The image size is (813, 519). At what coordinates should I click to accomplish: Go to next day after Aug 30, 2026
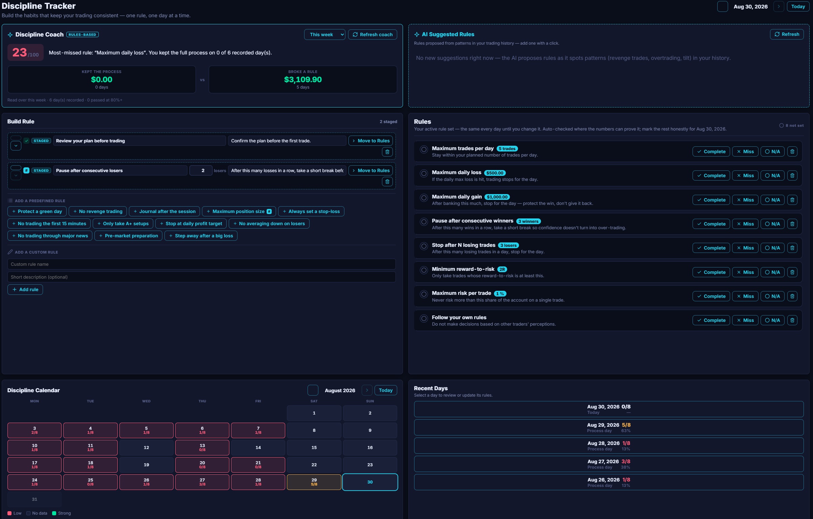pos(778,6)
